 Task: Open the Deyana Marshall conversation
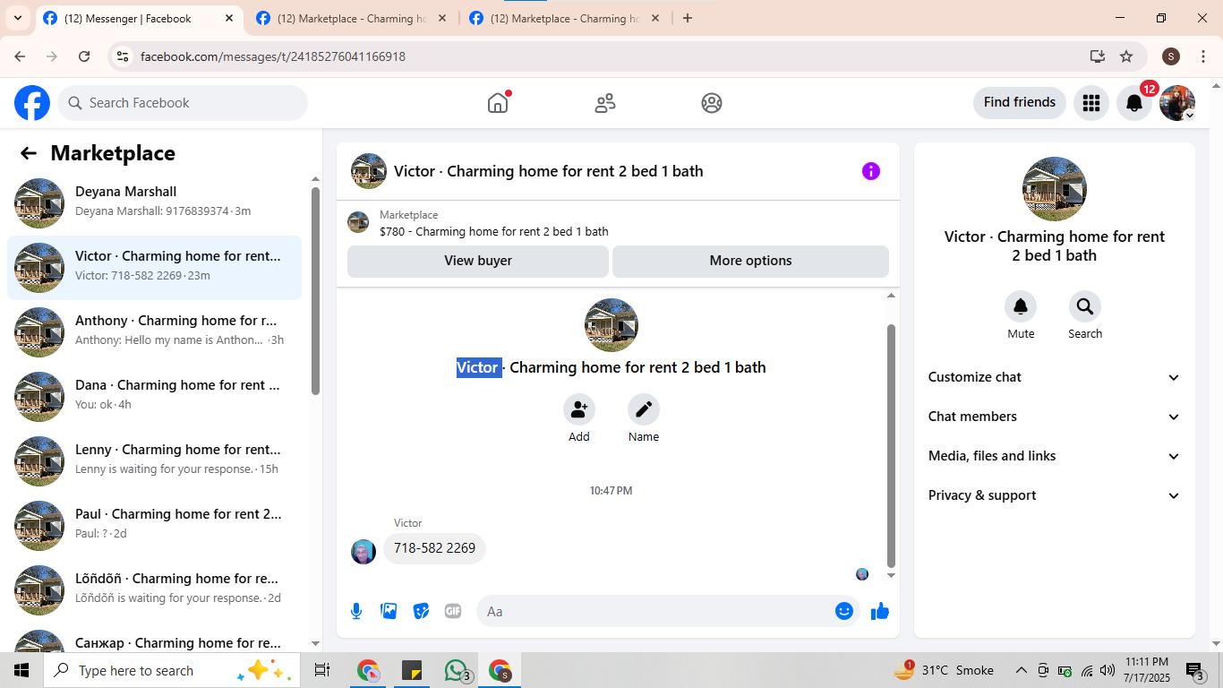[x=154, y=203]
